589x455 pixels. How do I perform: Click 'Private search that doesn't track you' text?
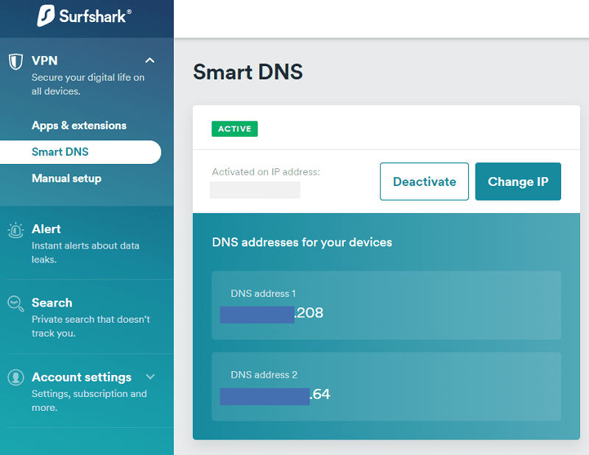click(x=91, y=326)
